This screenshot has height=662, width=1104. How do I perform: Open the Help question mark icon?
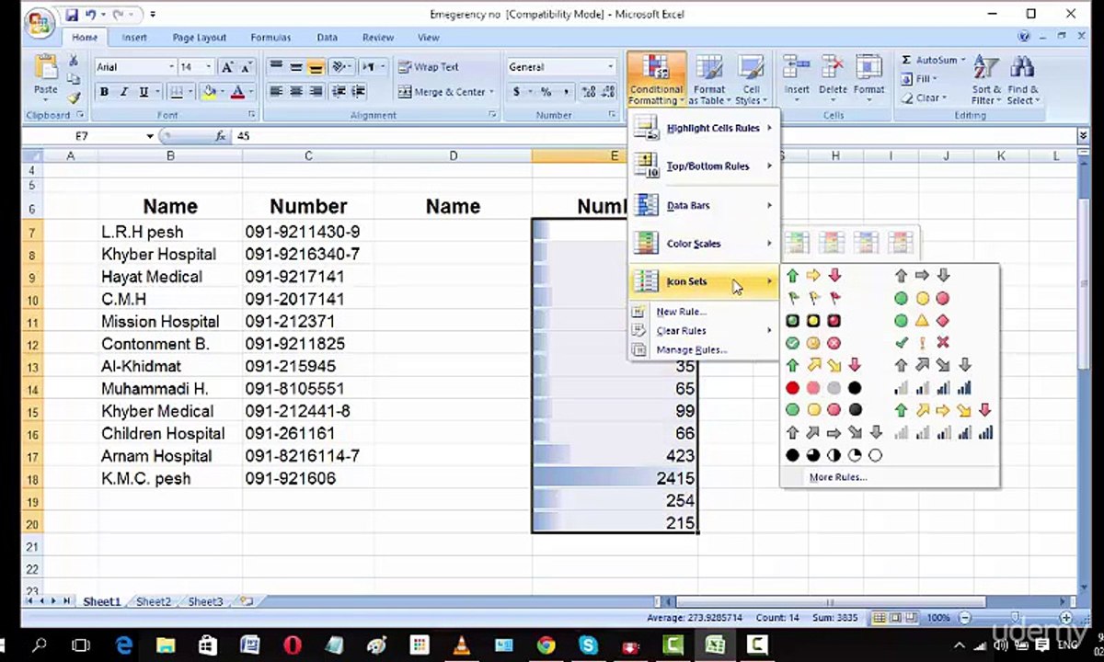click(1024, 38)
